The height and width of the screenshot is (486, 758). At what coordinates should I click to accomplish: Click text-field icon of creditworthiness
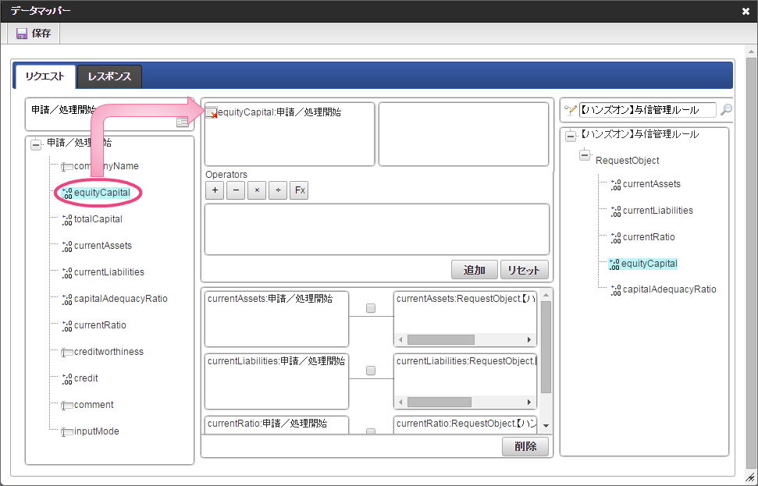pyautogui.click(x=67, y=353)
